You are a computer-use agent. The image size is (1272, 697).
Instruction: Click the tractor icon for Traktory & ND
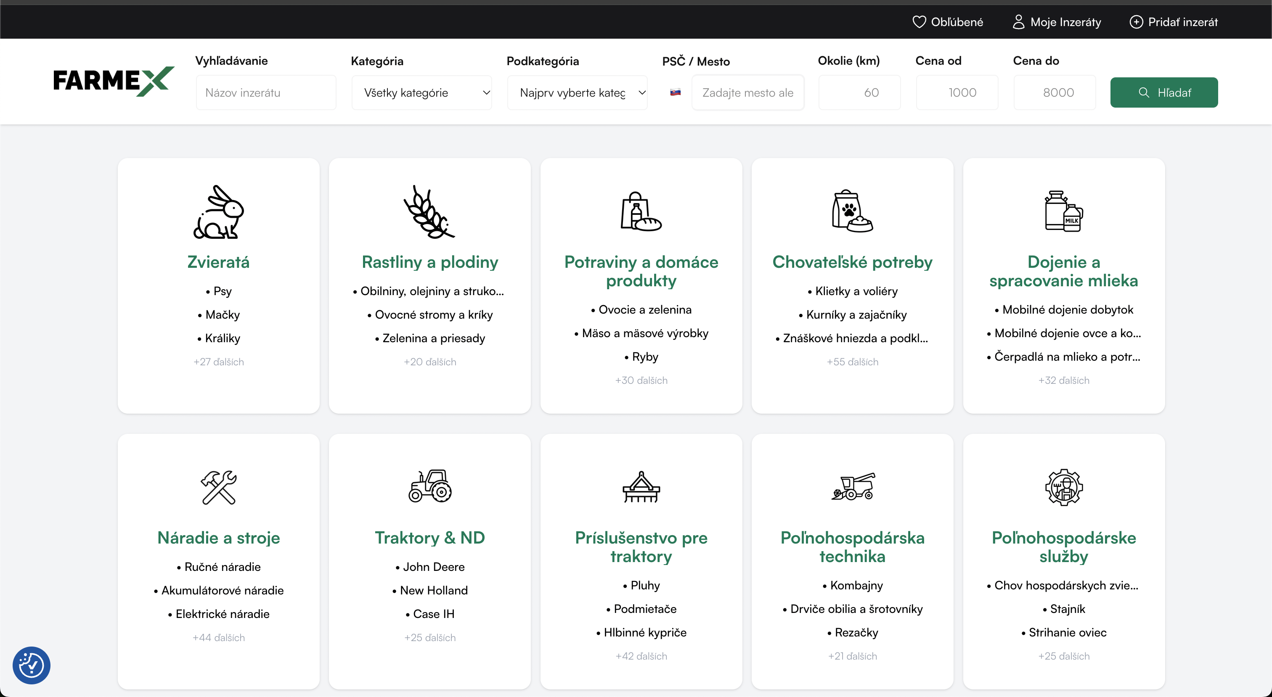pos(429,486)
